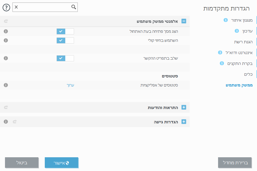Click the revert arrow in notifications section row
This screenshot has width=257, height=171.
[x=5, y=107]
